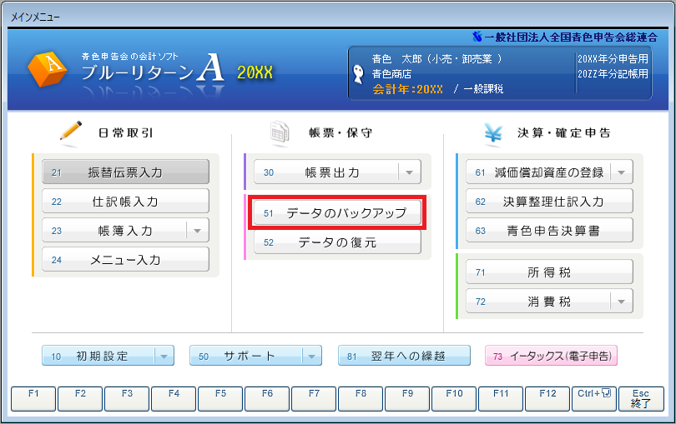Expand the 帳簿入力 dropdown arrow
676x424 pixels.
(198, 231)
